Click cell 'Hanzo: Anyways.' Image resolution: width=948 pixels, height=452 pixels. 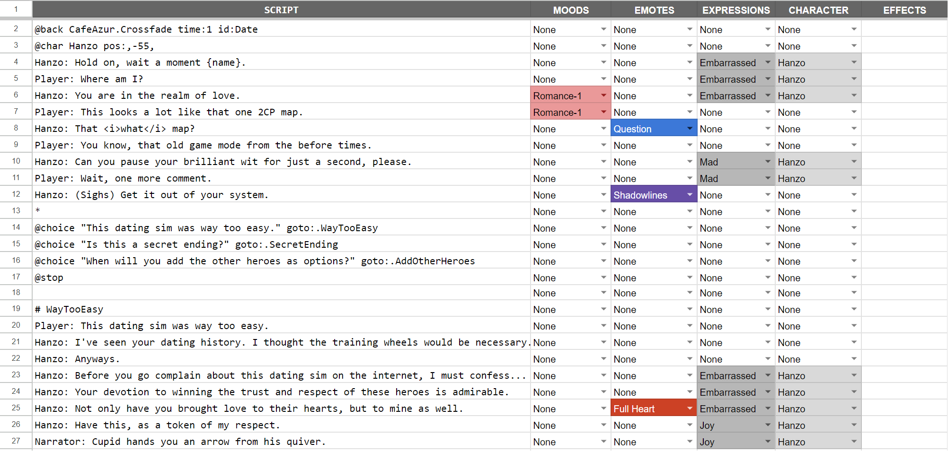[x=281, y=359]
